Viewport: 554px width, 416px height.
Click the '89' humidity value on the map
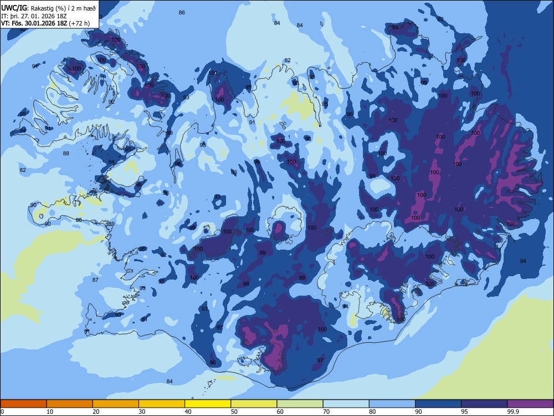pyautogui.click(x=112, y=224)
